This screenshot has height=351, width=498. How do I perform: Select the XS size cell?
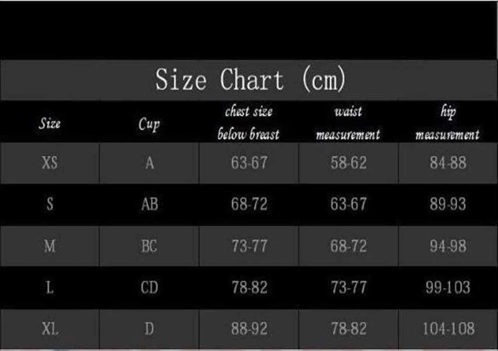click(x=50, y=163)
